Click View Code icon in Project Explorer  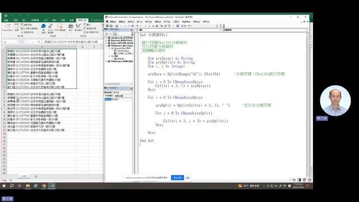[107, 34]
